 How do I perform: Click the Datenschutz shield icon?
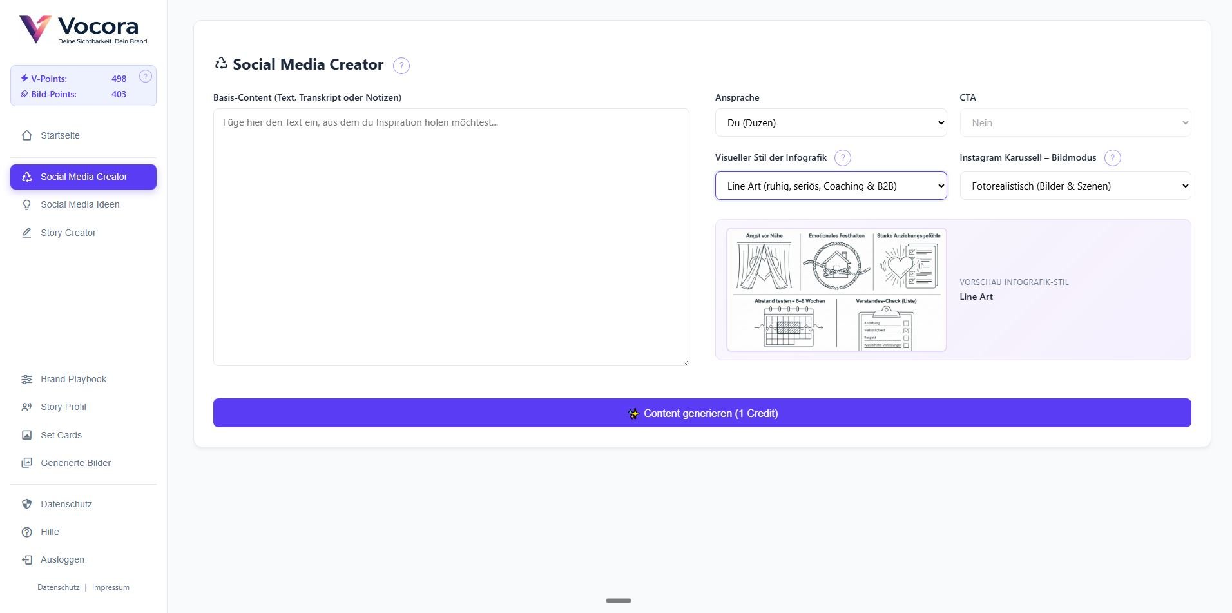[26, 504]
